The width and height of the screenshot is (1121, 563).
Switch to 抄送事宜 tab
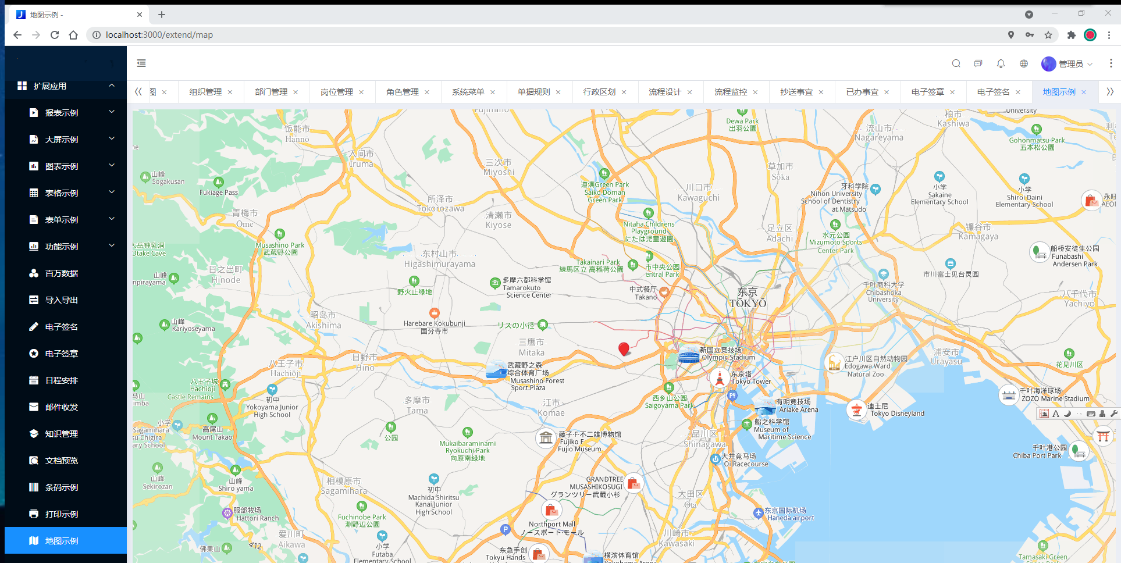796,92
